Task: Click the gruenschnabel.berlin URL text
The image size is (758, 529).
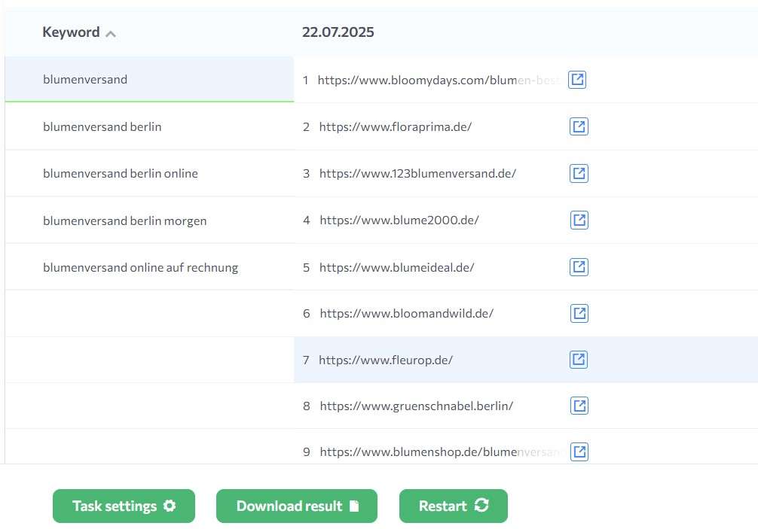Action: pos(416,406)
